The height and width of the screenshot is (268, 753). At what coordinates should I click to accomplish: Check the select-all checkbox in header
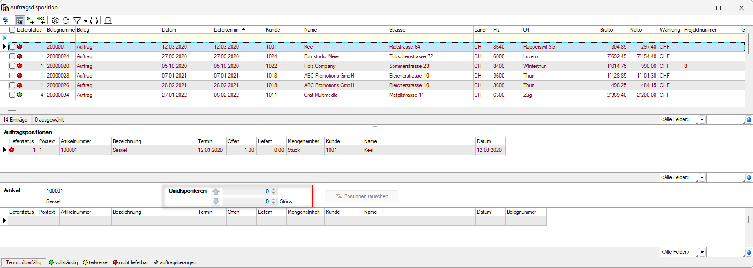coord(12,30)
